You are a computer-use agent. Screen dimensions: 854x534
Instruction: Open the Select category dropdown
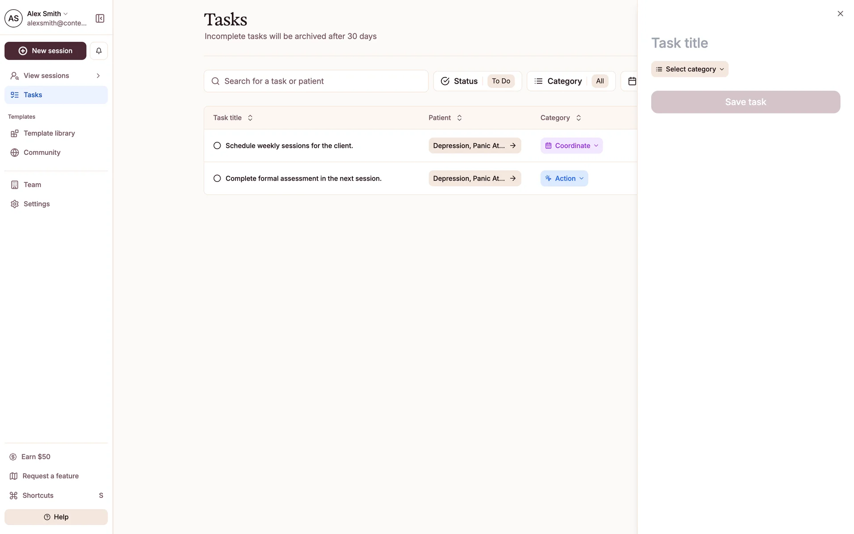coord(689,69)
